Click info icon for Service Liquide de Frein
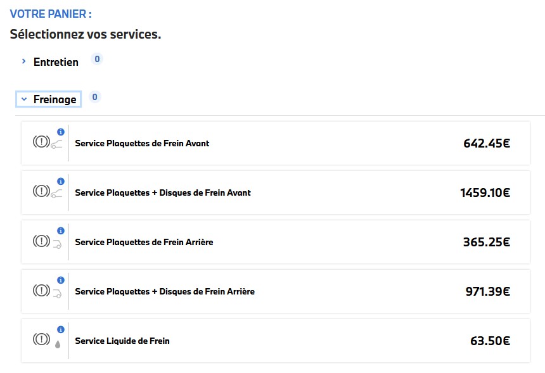This screenshot has height=373, width=545. pos(61,329)
